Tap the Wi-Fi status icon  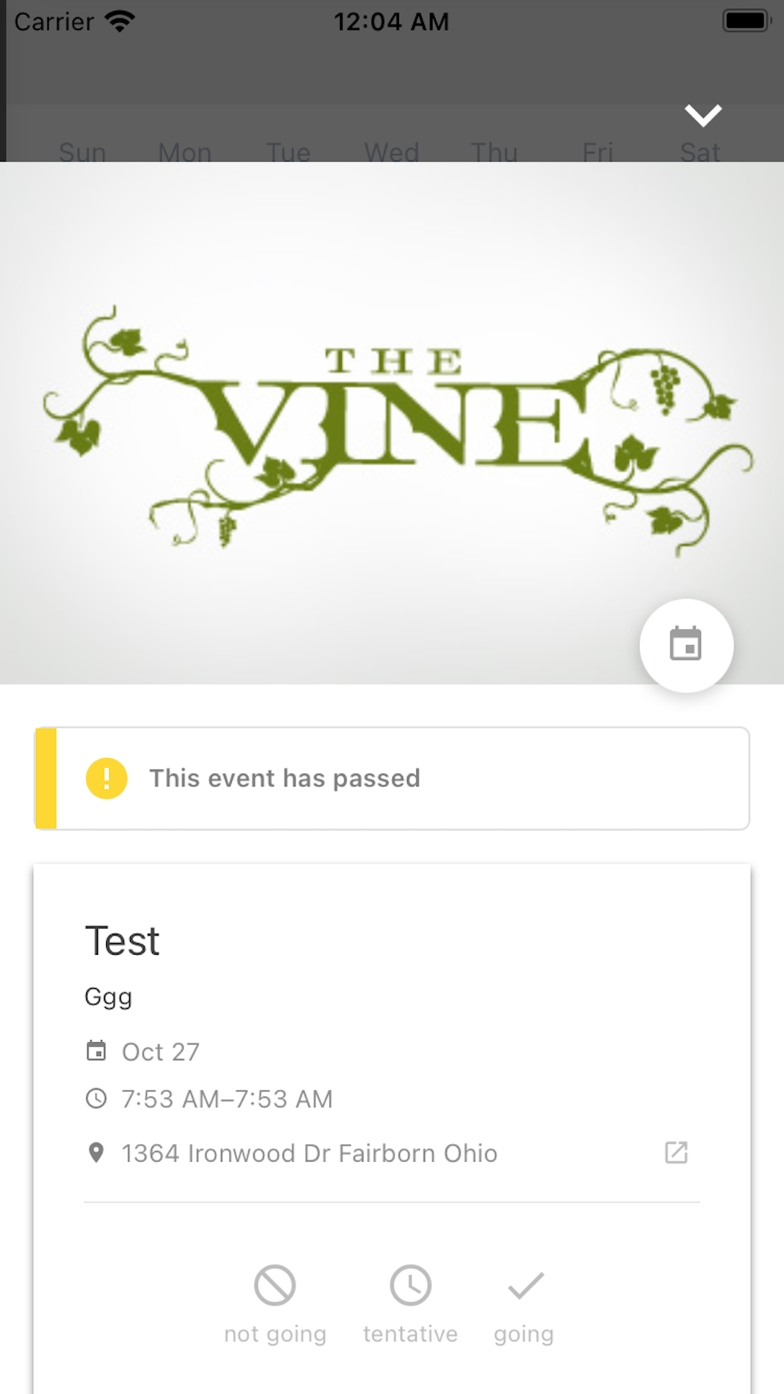point(120,21)
